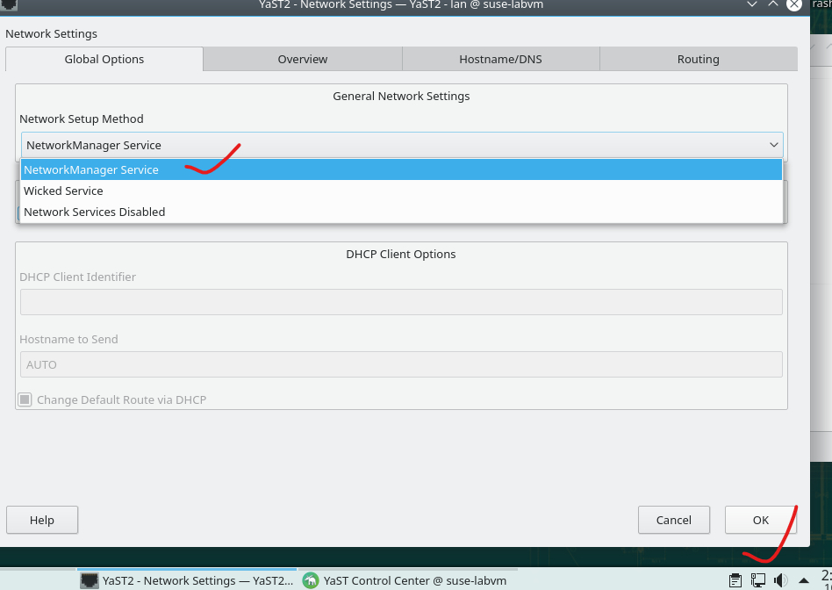Viewport: 832px width, 590px height.
Task: Close the YaST2 Network Settings window
Action: (x=793, y=4)
